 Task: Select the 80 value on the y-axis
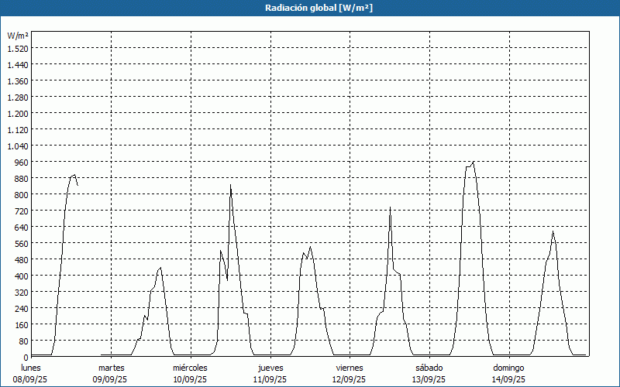click(x=22, y=341)
